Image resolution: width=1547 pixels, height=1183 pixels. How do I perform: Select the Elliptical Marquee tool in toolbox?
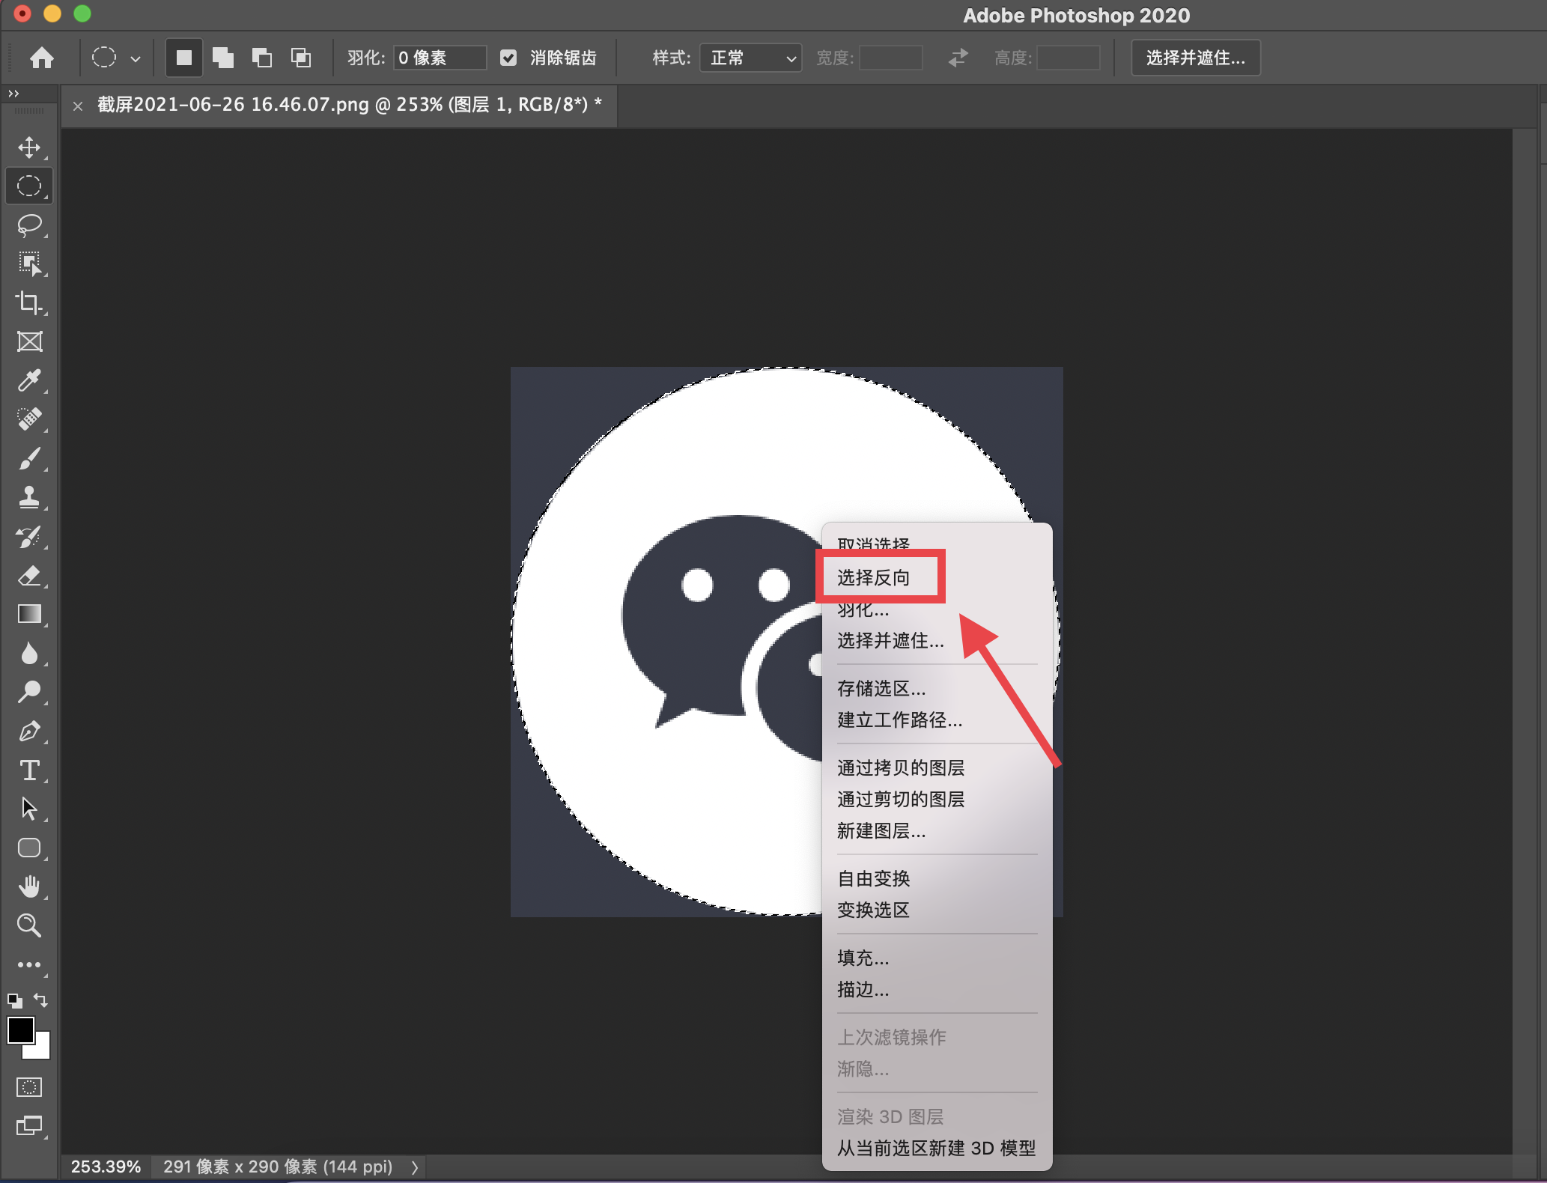pyautogui.click(x=29, y=186)
